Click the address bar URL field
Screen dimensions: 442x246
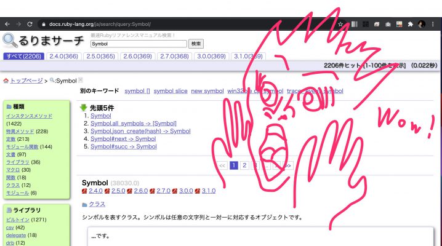[186, 24]
